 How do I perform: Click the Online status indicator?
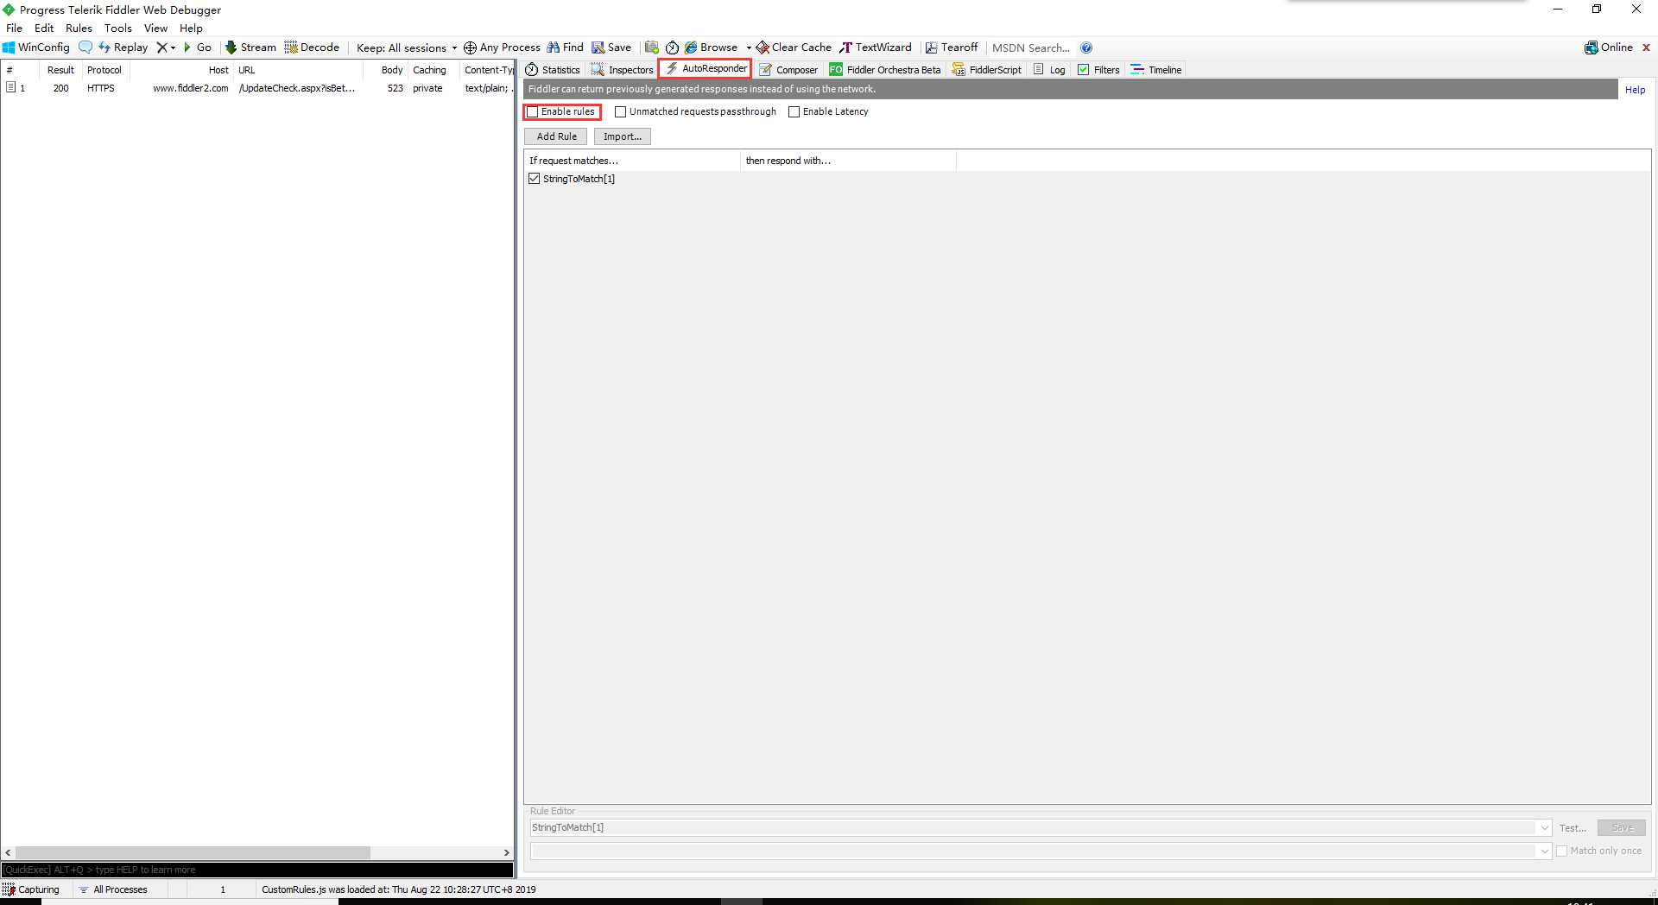[1609, 47]
